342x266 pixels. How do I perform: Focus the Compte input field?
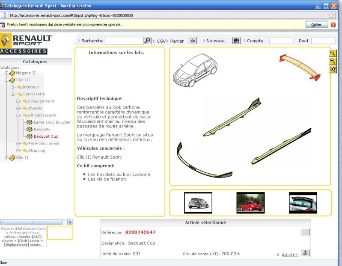[281, 41]
